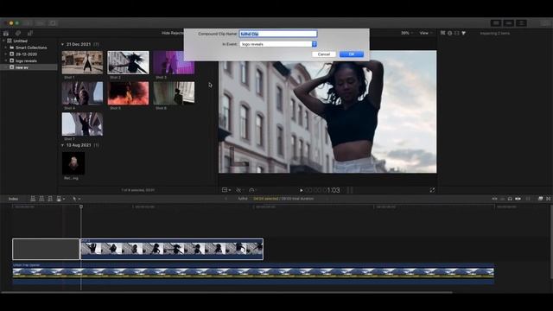The image size is (553, 311).
Task: Select the dancer clip in primary storyline
Action: (x=172, y=250)
